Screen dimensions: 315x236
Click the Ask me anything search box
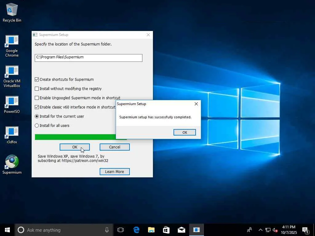click(64, 230)
